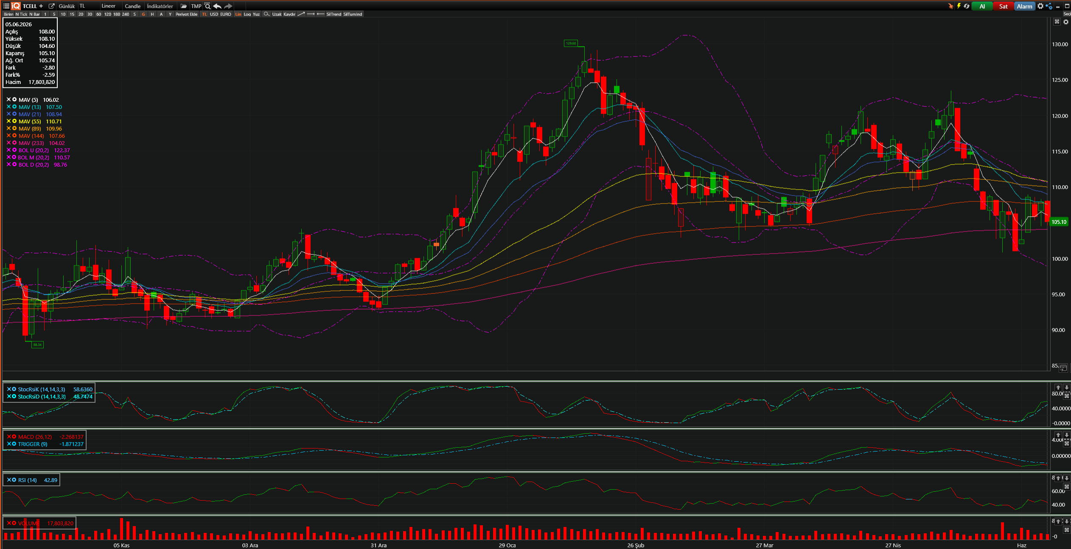Select the 240 minute period tab
This screenshot has width=1071, height=549.
pos(126,14)
